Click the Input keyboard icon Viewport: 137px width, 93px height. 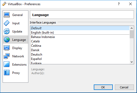pos(7,23)
